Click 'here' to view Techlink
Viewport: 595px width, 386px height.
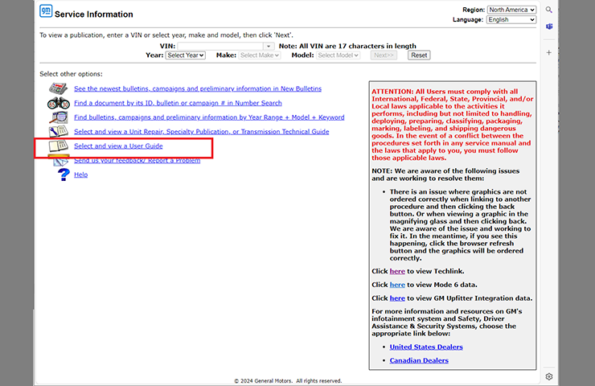point(397,271)
